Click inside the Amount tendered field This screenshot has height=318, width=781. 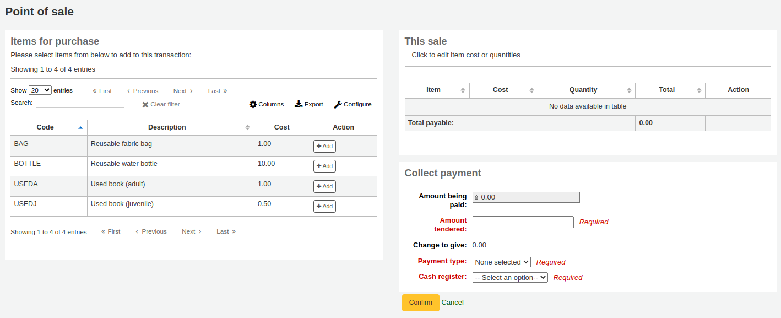(523, 222)
